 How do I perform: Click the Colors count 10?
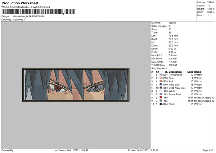208,6
